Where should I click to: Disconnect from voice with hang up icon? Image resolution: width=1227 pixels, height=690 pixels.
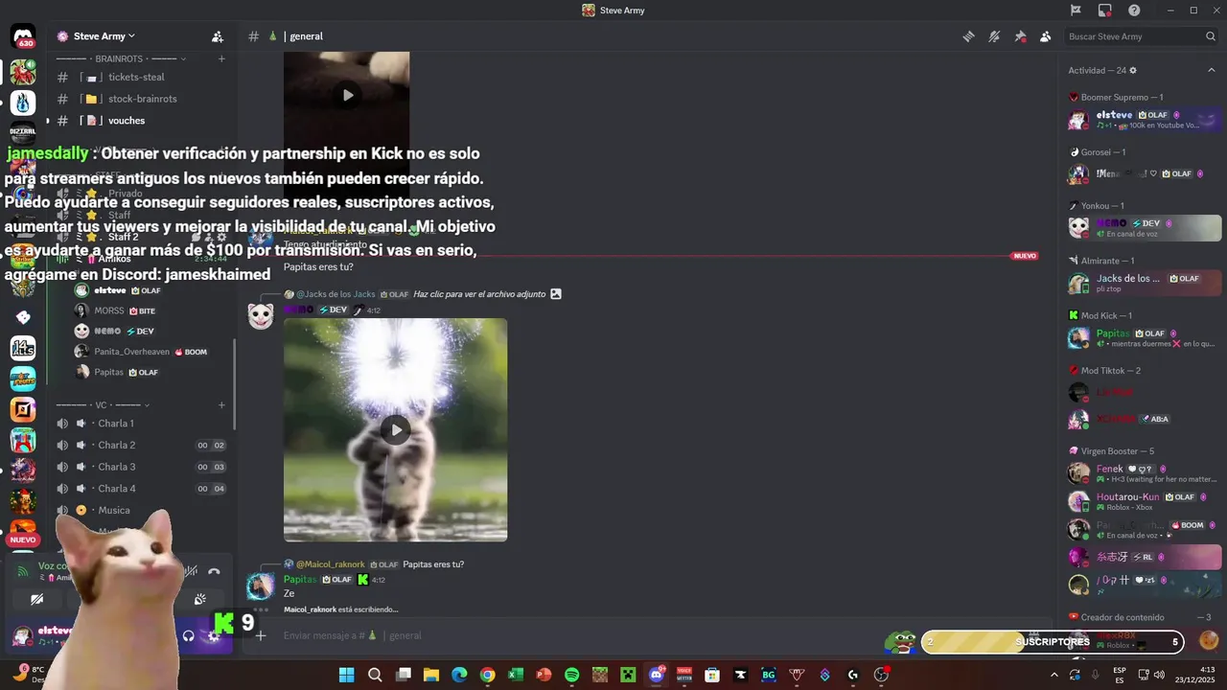214,572
